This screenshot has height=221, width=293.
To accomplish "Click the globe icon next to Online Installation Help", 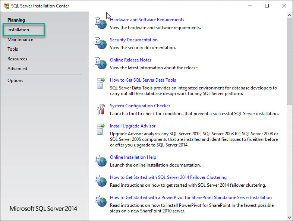I will coord(101,161).
